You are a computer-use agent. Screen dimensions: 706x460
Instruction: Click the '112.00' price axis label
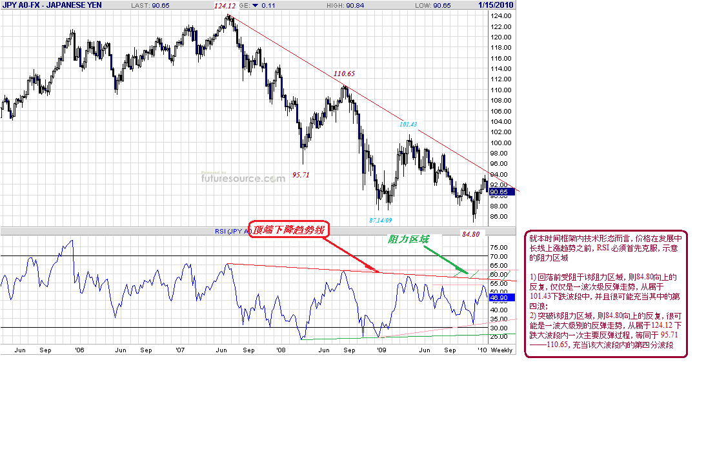[x=501, y=79]
